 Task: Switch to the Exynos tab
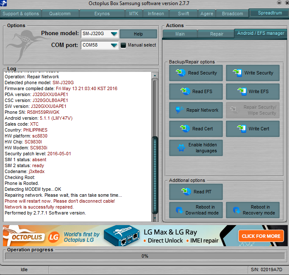102,14
